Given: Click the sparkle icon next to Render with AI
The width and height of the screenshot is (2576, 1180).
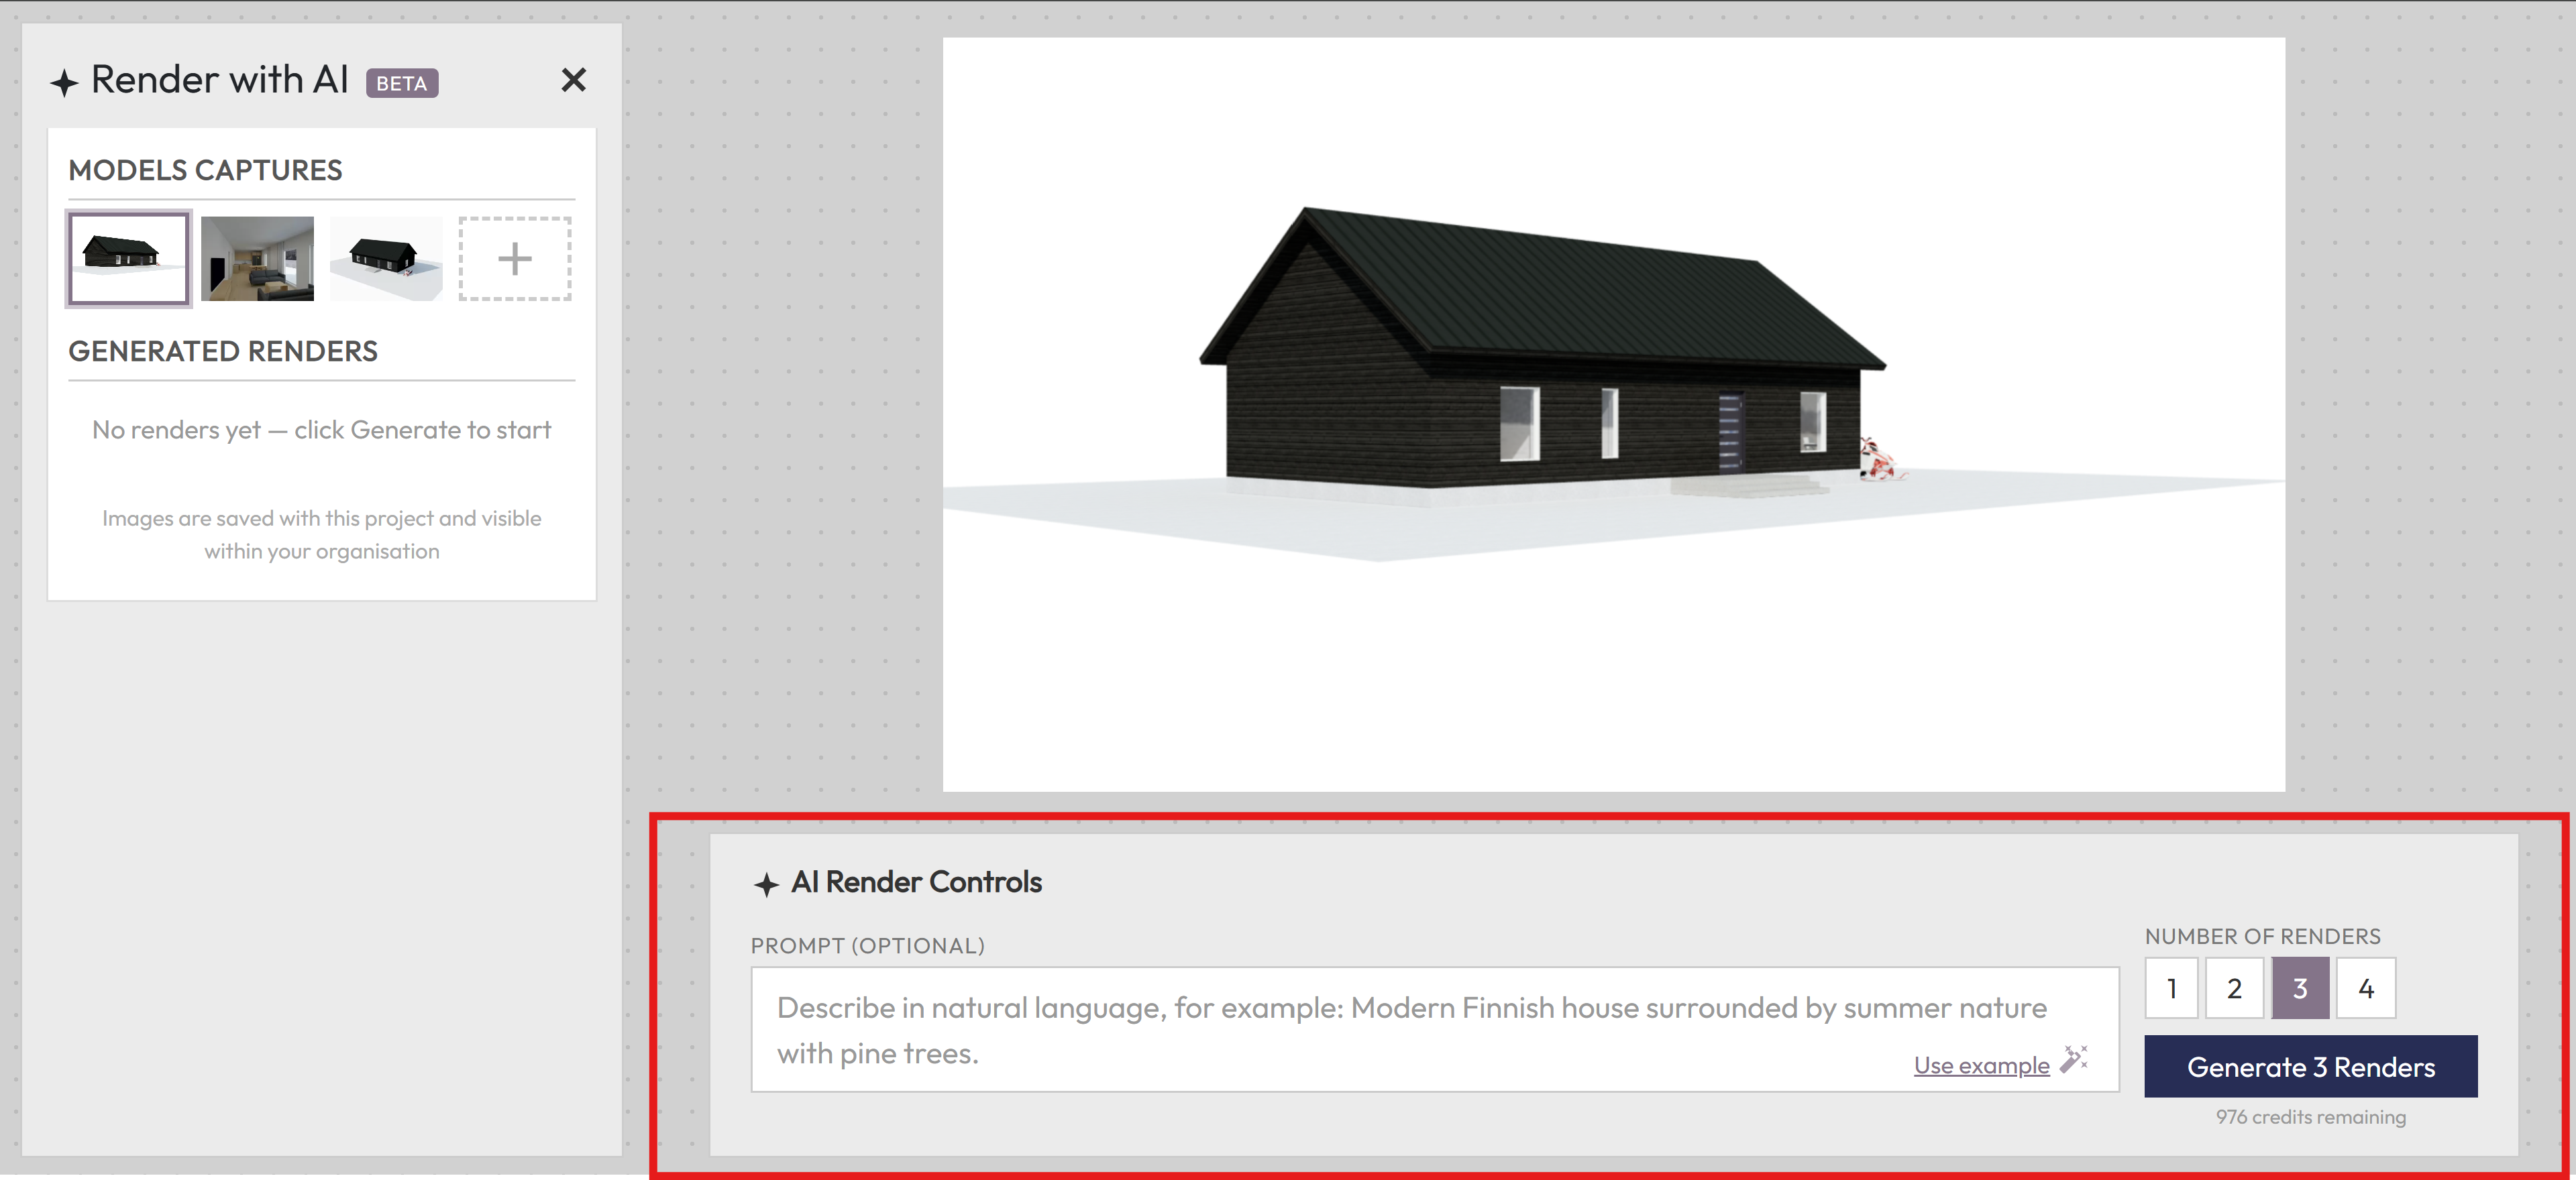Looking at the screenshot, I should point(64,83).
